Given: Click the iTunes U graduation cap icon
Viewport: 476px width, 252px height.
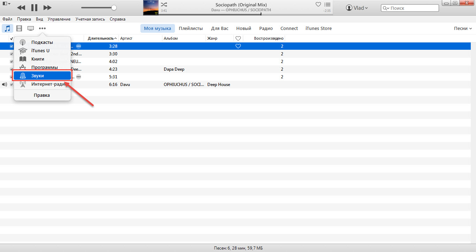Looking at the screenshot, I should [x=23, y=51].
